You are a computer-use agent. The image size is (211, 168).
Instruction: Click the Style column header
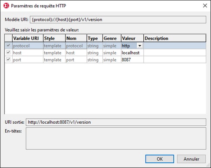point(54,38)
